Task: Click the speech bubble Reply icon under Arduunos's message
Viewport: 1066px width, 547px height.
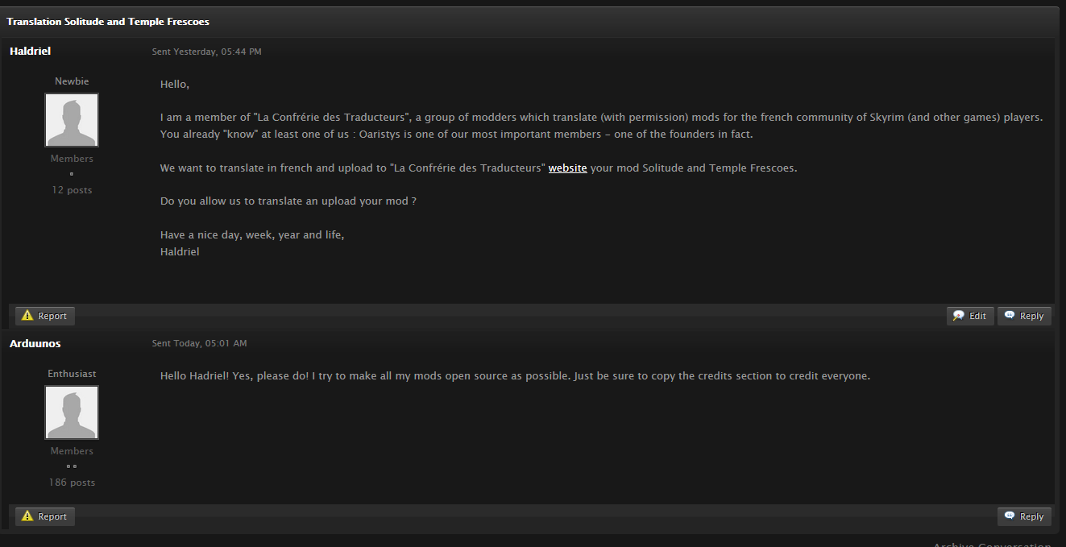Action: coord(1010,516)
